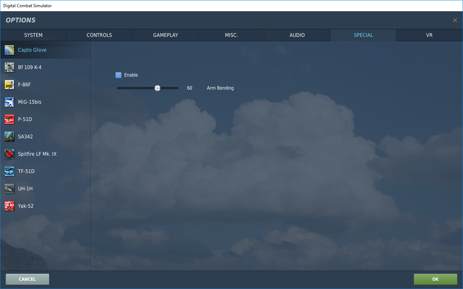
Task: Select the Bf 109 K-4 label
Action: tap(30, 67)
